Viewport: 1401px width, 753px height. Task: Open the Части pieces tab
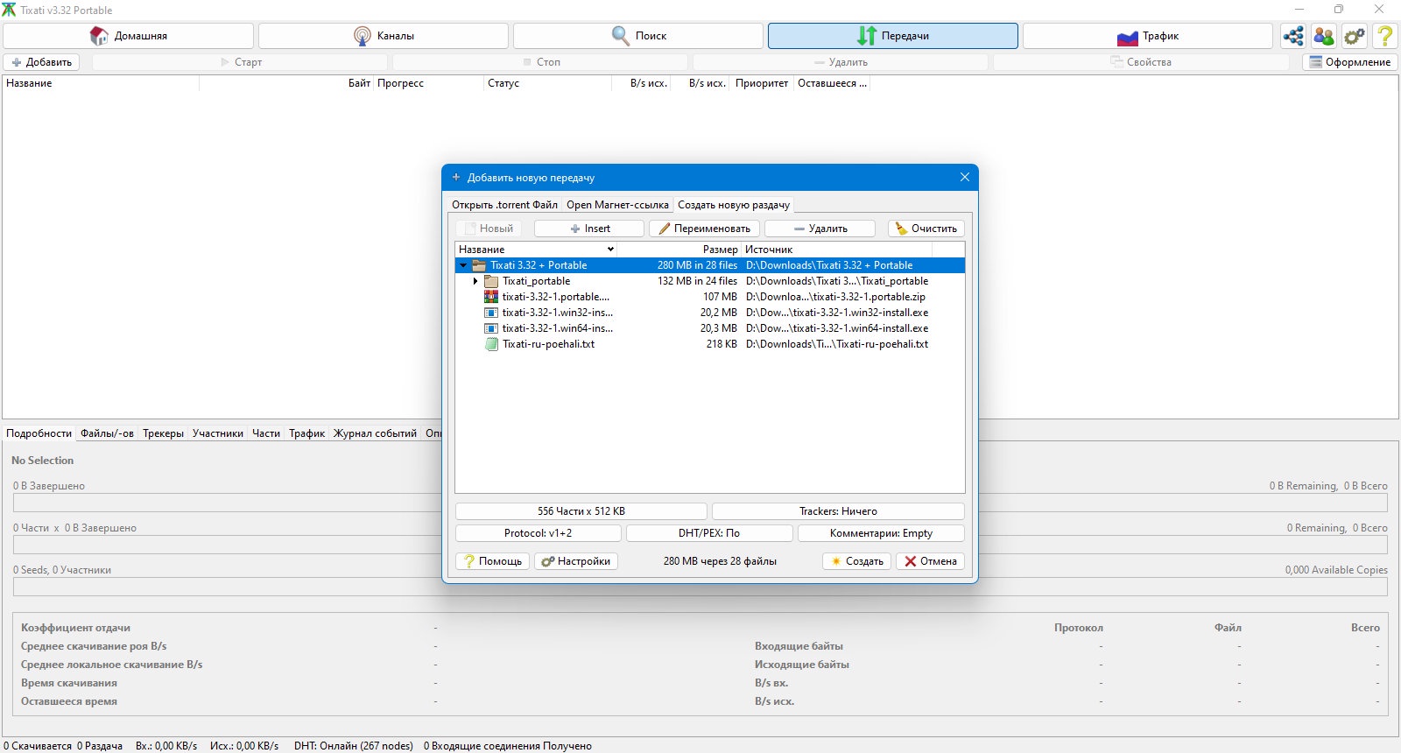[x=266, y=433]
